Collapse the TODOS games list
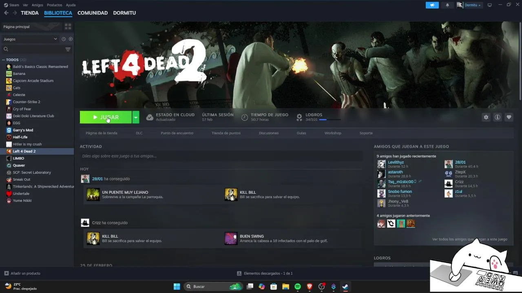This screenshot has width=522, height=293. pyautogui.click(x=3, y=60)
